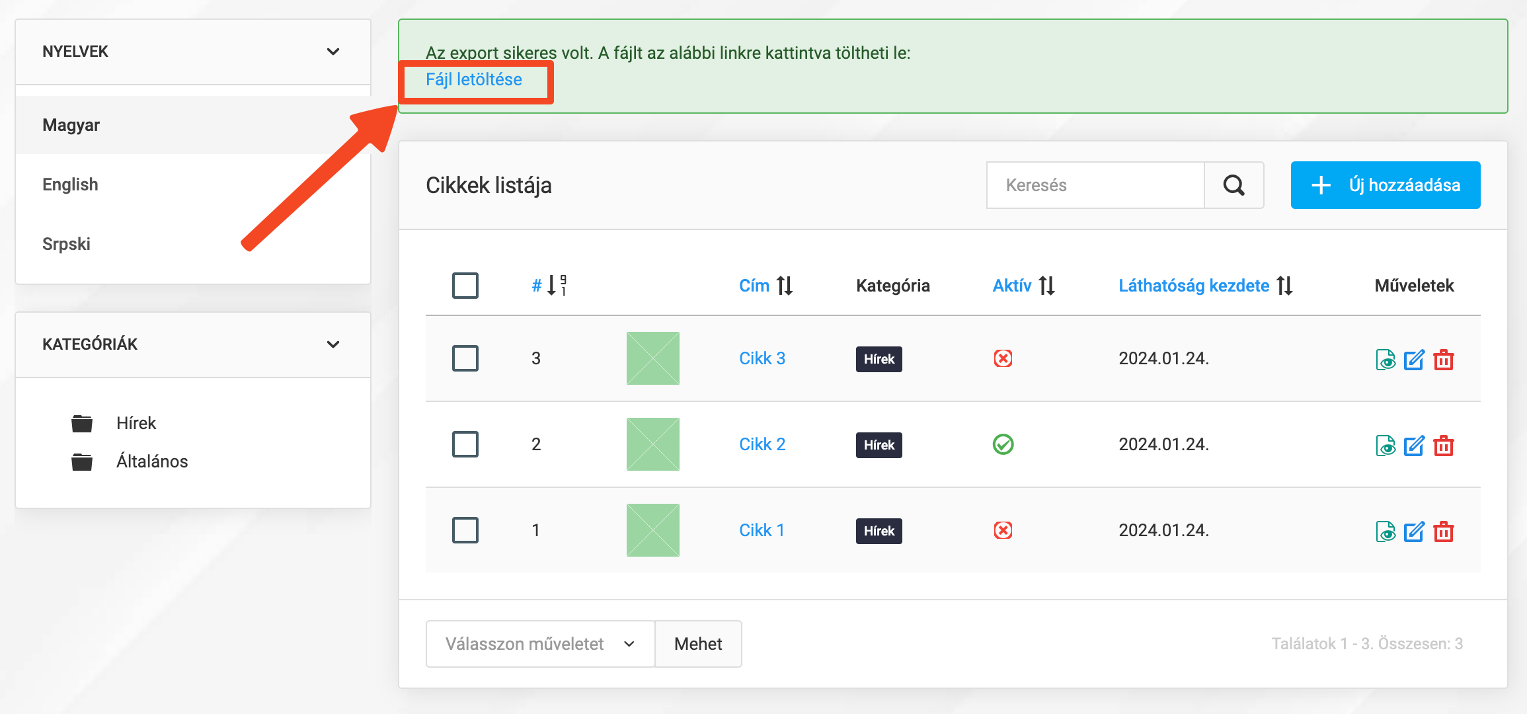Click the edit icon for Cikk 2
Image resolution: width=1527 pixels, height=714 pixels.
(1414, 446)
